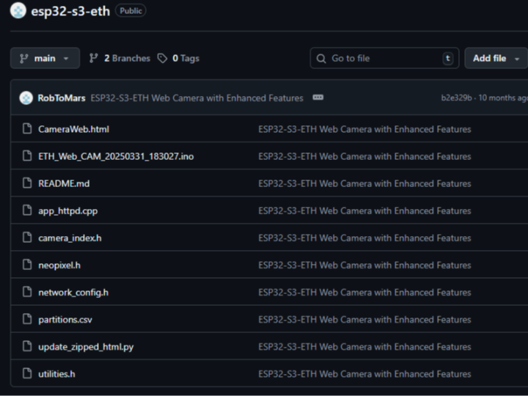Viewport: 528px width, 396px height.
Task: Open the main branch selector dropdown
Action: [45, 59]
